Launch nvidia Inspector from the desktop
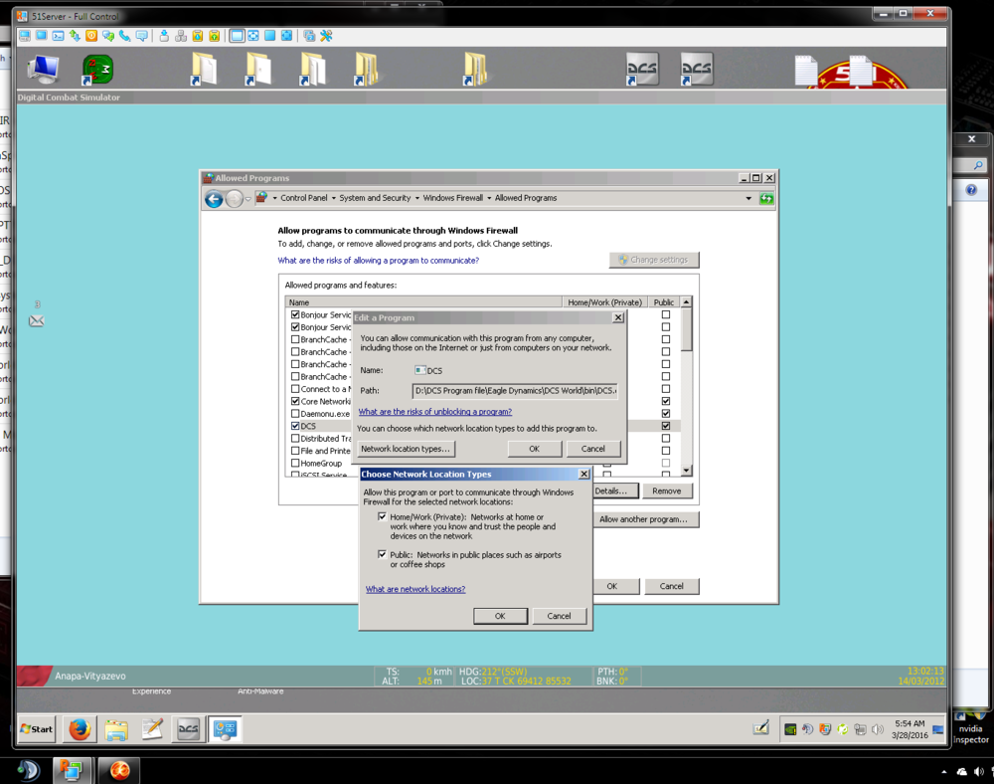Image resolution: width=994 pixels, height=784 pixels. click(x=969, y=714)
